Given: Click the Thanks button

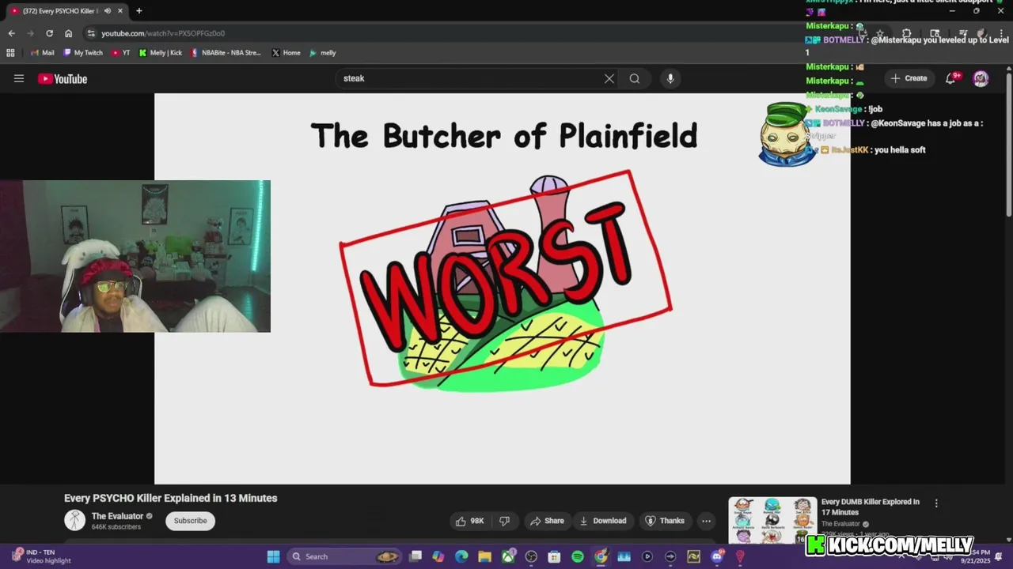Looking at the screenshot, I should [x=665, y=521].
